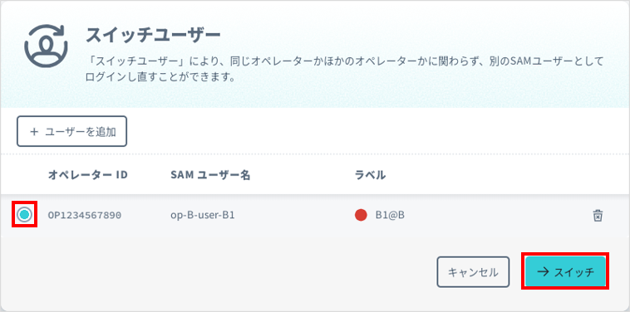The image size is (630, 312).
Task: Delete the op-B-user-B1 entry with trash icon
Action: [598, 216]
